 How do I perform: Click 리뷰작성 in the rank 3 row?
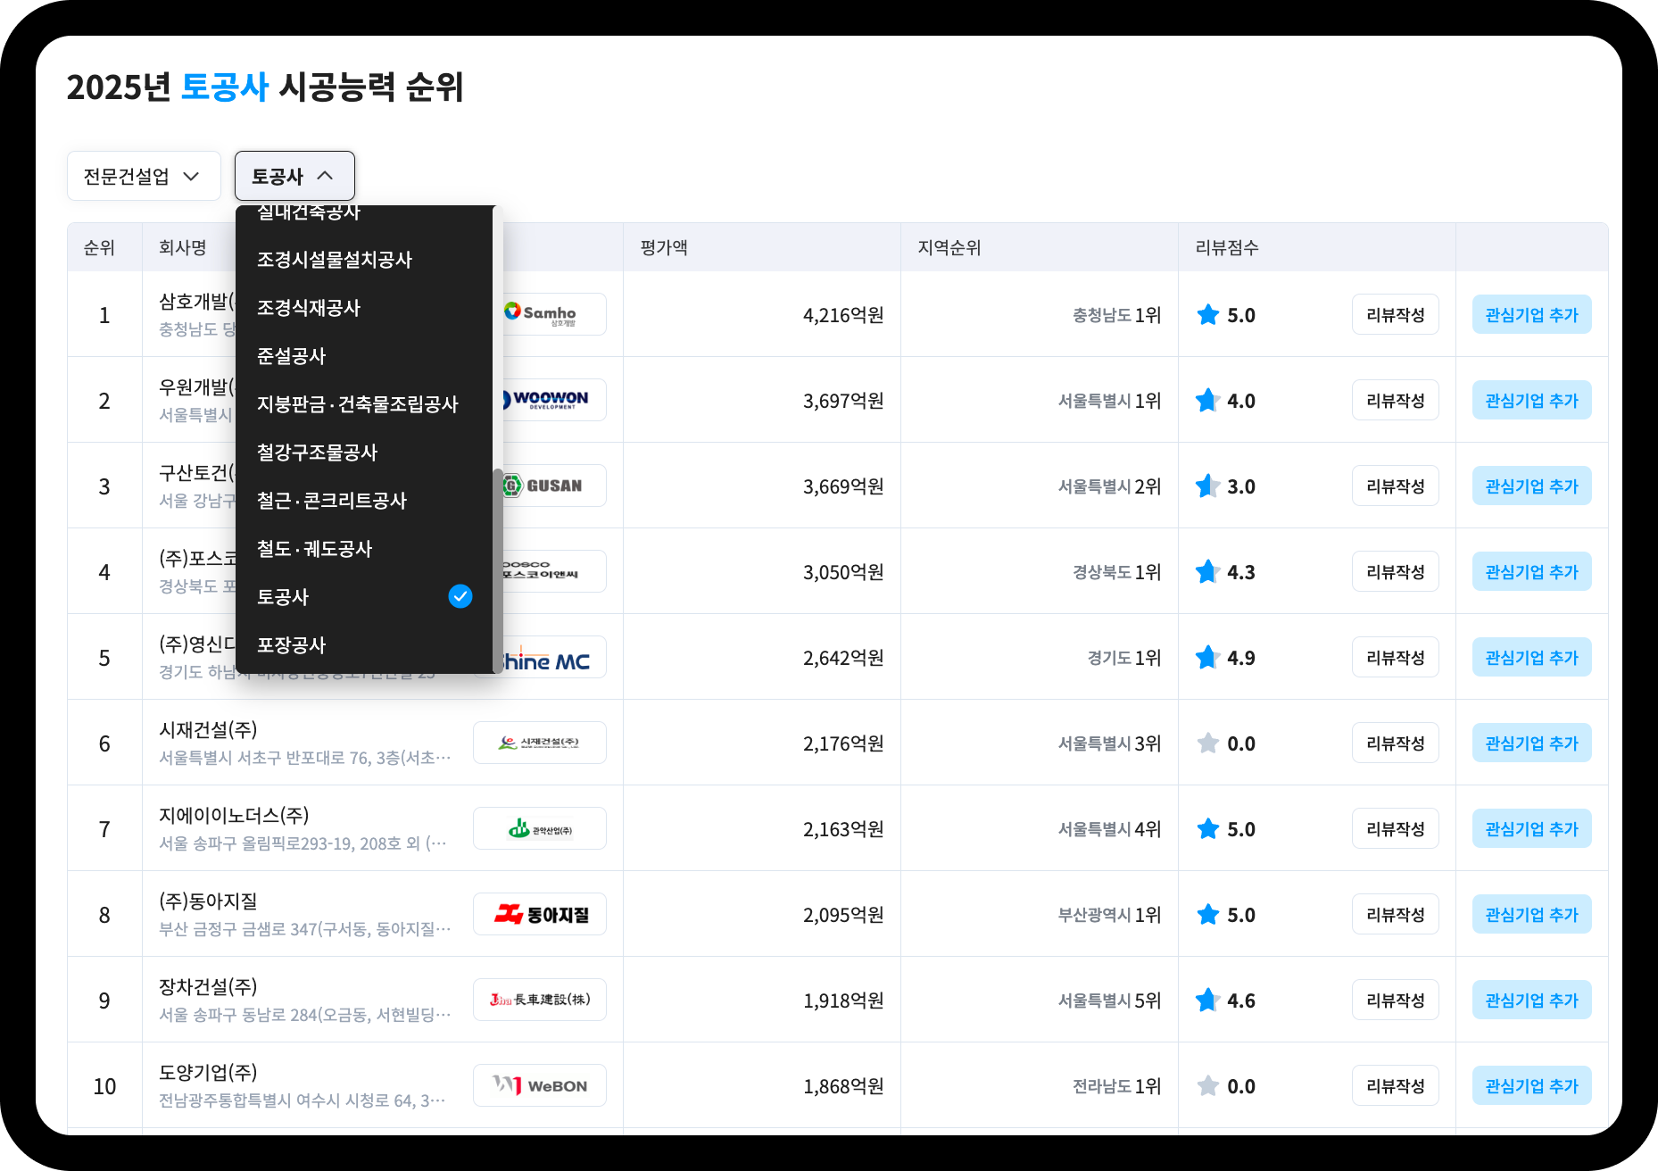tap(1396, 486)
